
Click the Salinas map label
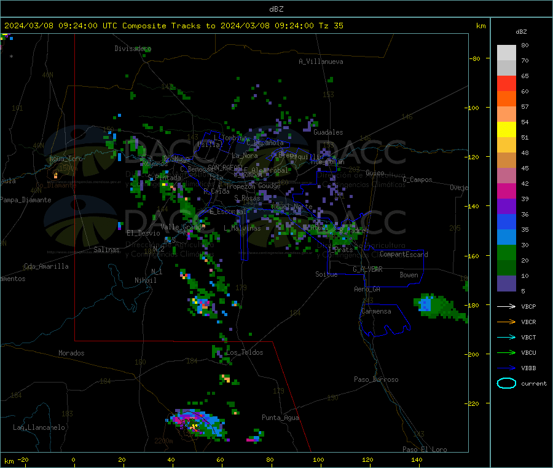tap(106, 250)
